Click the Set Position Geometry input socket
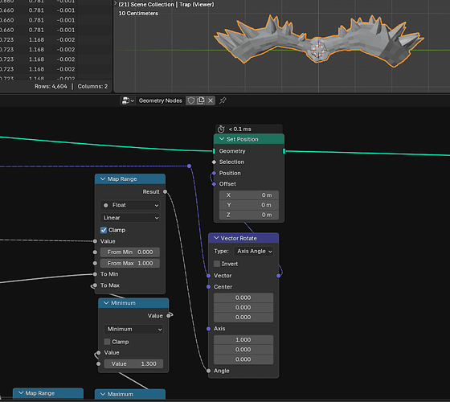450x402 pixels. [x=214, y=151]
